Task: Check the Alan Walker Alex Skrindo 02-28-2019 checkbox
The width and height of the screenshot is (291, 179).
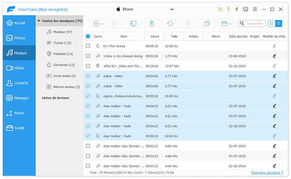Action: point(88,166)
